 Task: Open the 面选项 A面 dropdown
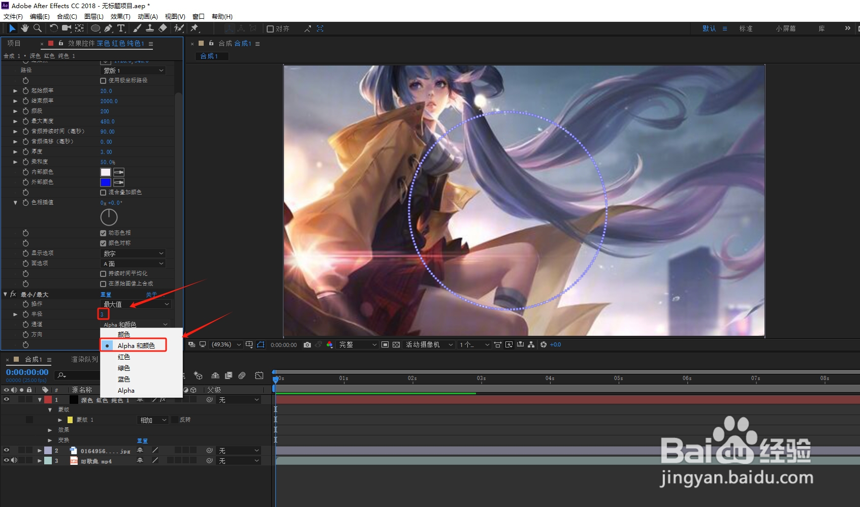coord(134,264)
